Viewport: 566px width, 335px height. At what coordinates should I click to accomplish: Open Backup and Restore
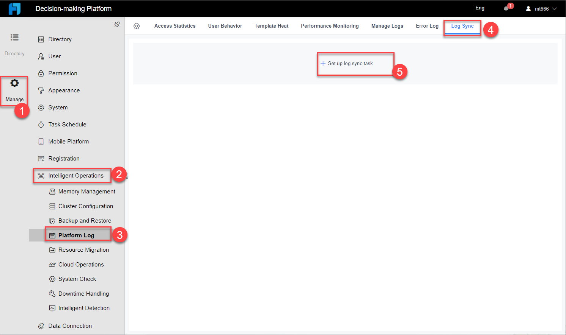coord(85,220)
